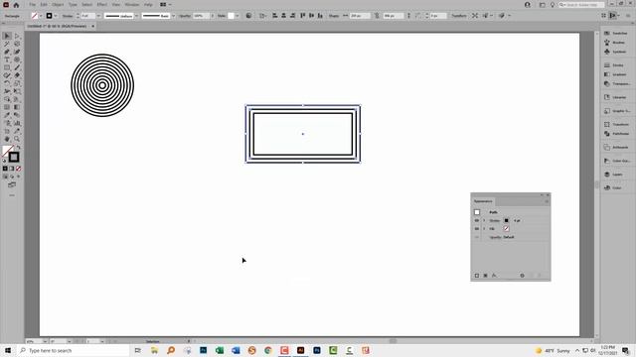Image resolution: width=636 pixels, height=357 pixels.
Task: Select the Rectangle tool
Action: coord(7,67)
